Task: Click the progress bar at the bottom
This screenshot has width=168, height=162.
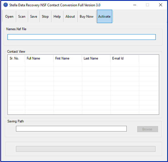Action: tap(86, 149)
